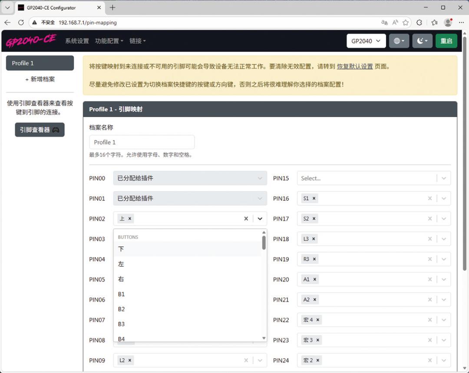Click the green 重启 button
469x373 pixels.
(x=446, y=41)
